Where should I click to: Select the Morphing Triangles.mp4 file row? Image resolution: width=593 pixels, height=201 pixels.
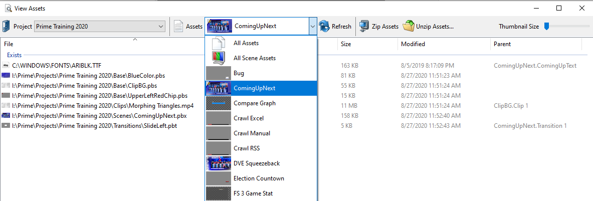[102, 106]
